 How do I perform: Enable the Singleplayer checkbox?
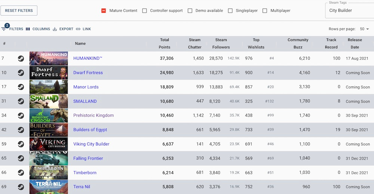(x=230, y=11)
